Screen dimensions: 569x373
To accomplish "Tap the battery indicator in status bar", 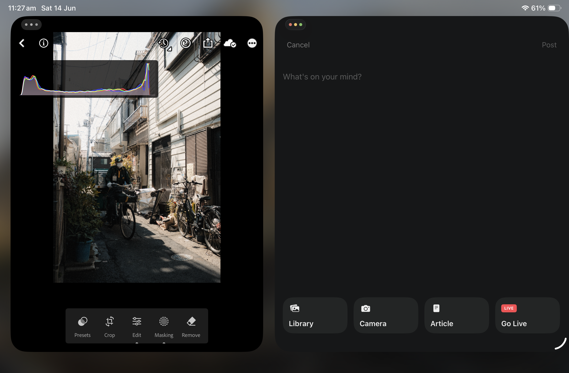I will click(554, 8).
